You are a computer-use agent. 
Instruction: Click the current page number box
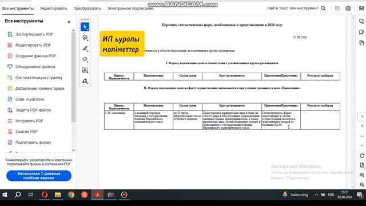tap(362, 117)
